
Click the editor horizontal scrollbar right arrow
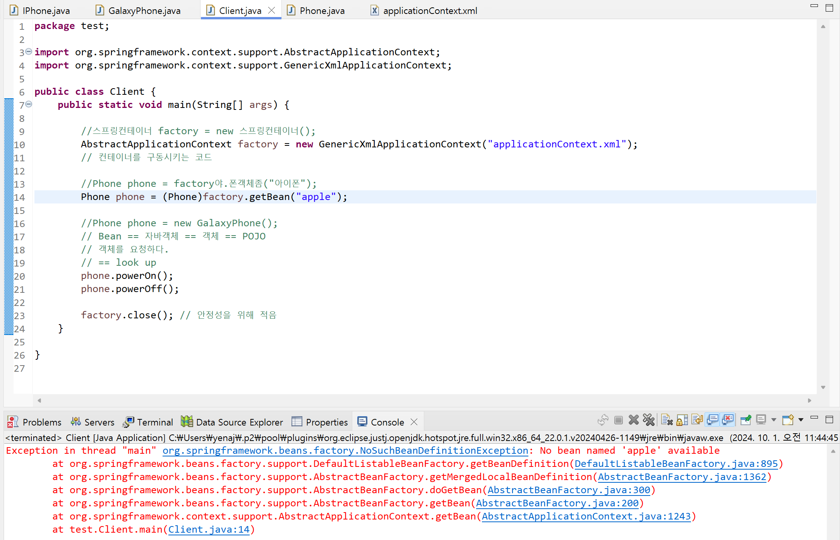click(x=809, y=400)
